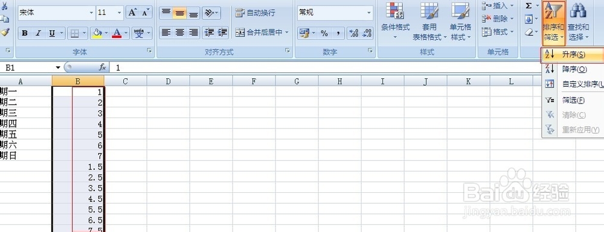The image size is (604, 232).
Task: Open 单元格样式 cell styles
Action: click(460, 21)
